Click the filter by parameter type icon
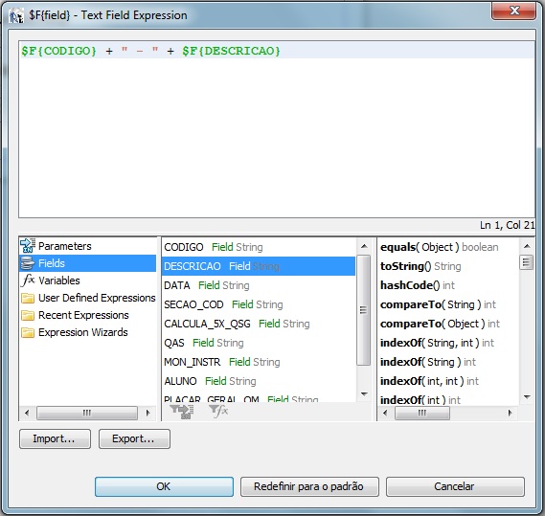Viewport: 545px width, 516px height. click(182, 412)
